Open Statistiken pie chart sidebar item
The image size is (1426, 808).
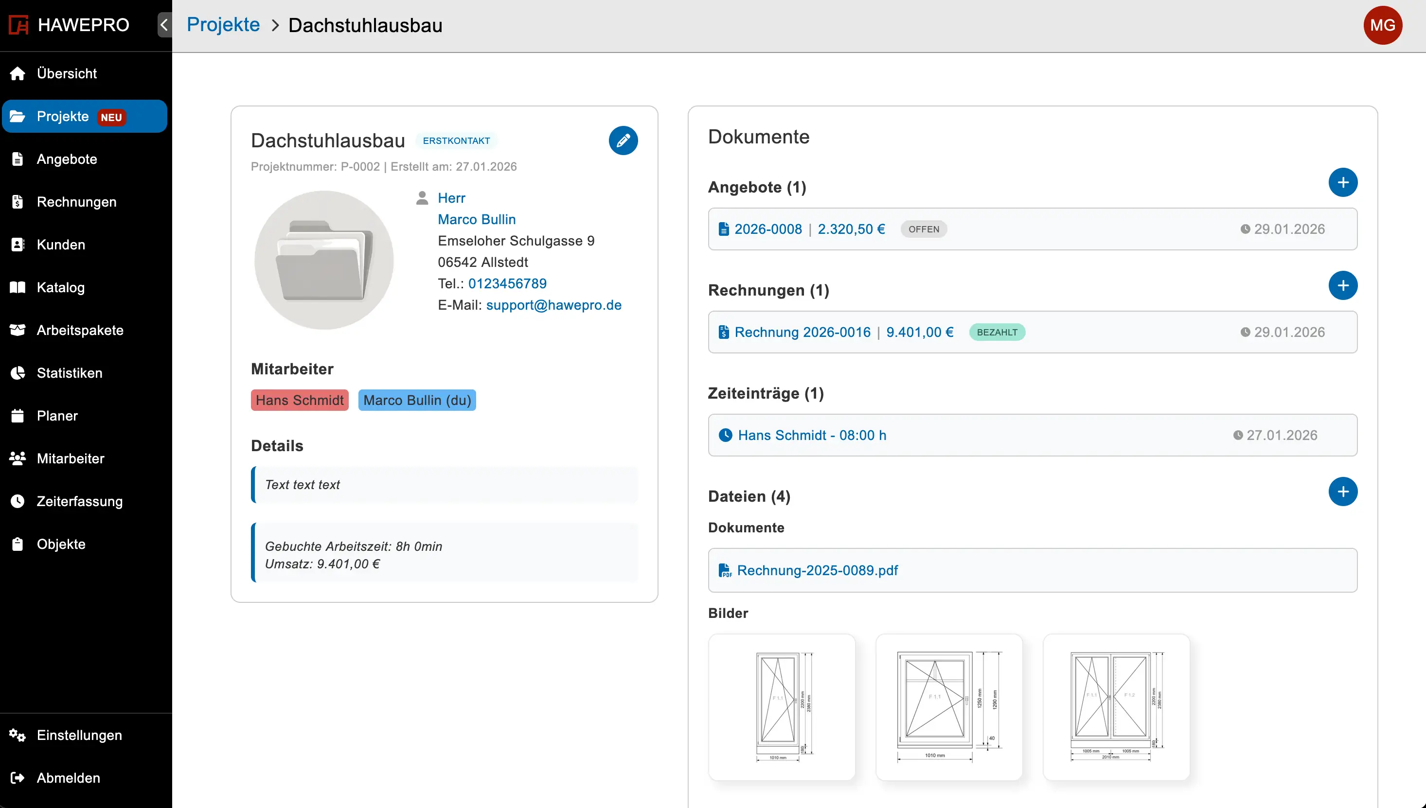point(70,373)
